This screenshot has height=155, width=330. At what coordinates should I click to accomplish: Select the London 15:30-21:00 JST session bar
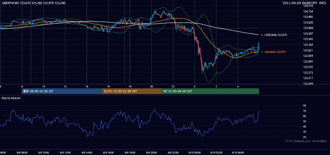[132, 91]
